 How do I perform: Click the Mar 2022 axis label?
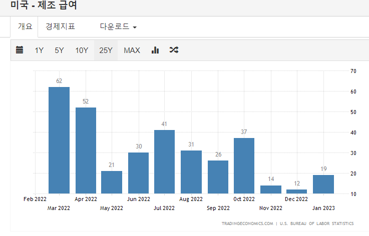pos(59,208)
